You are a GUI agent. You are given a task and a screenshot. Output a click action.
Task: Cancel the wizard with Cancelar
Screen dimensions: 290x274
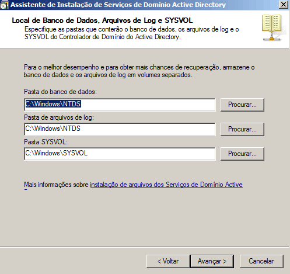pyautogui.click(x=261, y=261)
